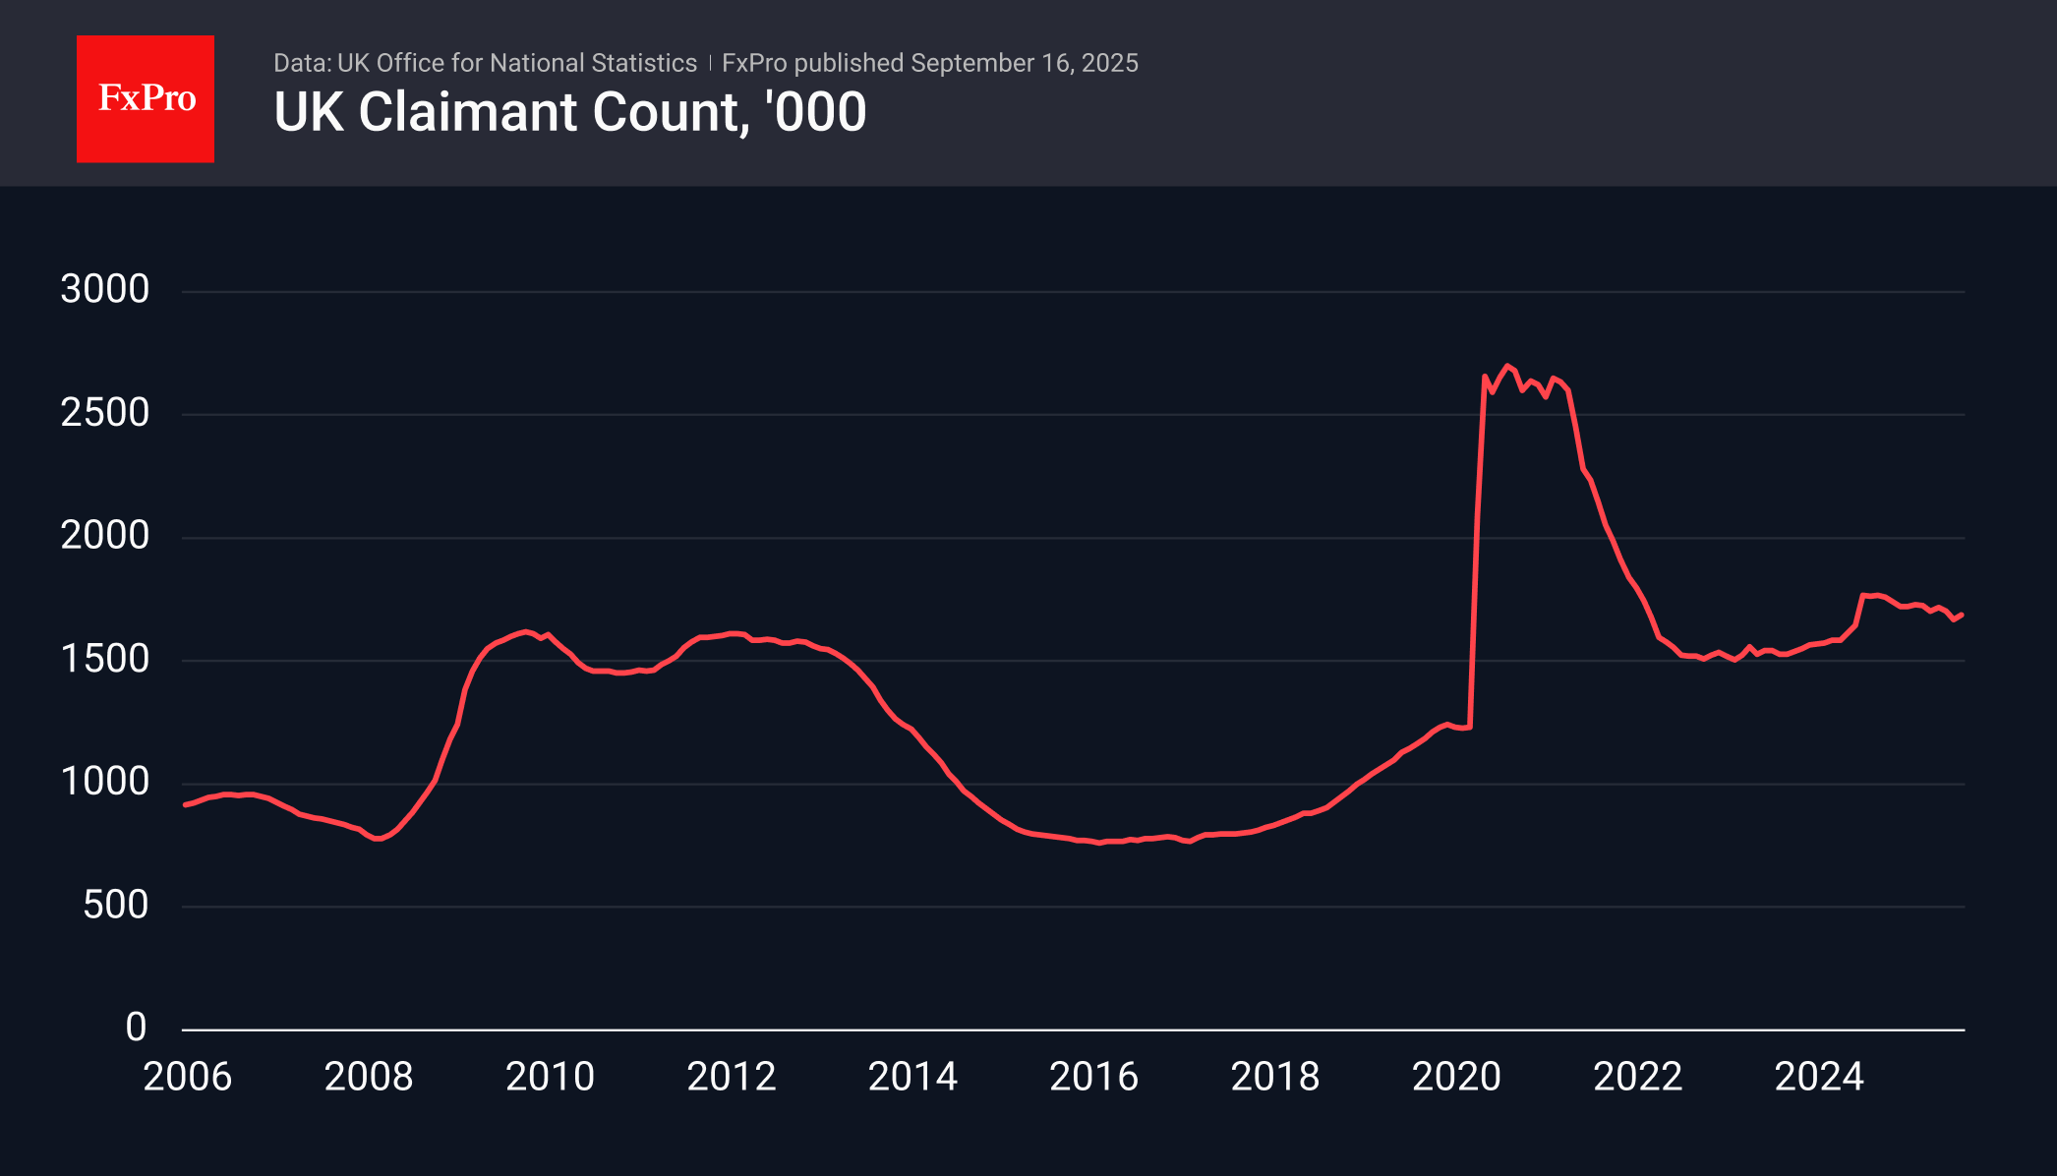Select the 2010 x-axis year label
2057x1176 pixels.
551,1078
